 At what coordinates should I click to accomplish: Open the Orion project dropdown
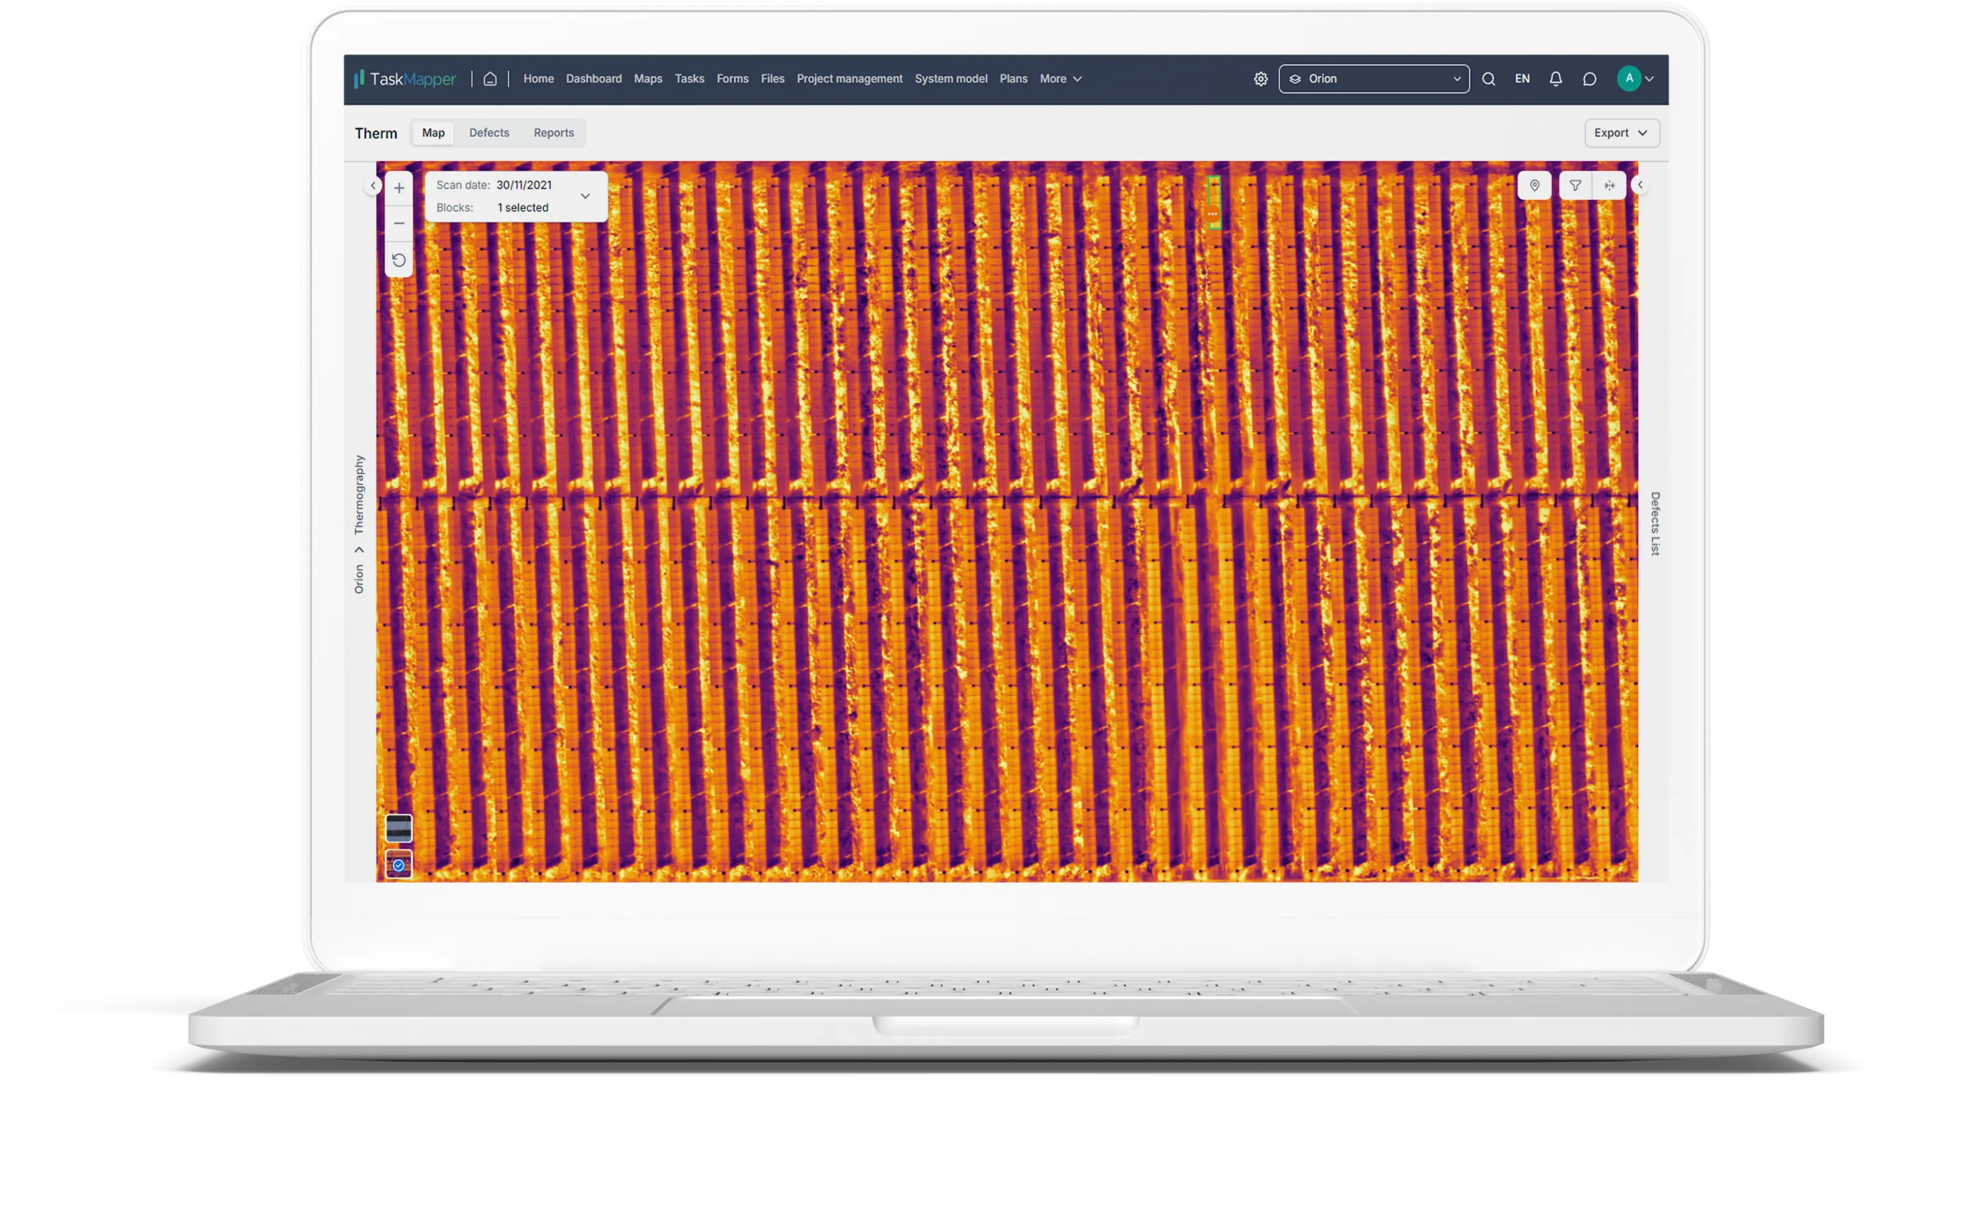click(x=1374, y=79)
